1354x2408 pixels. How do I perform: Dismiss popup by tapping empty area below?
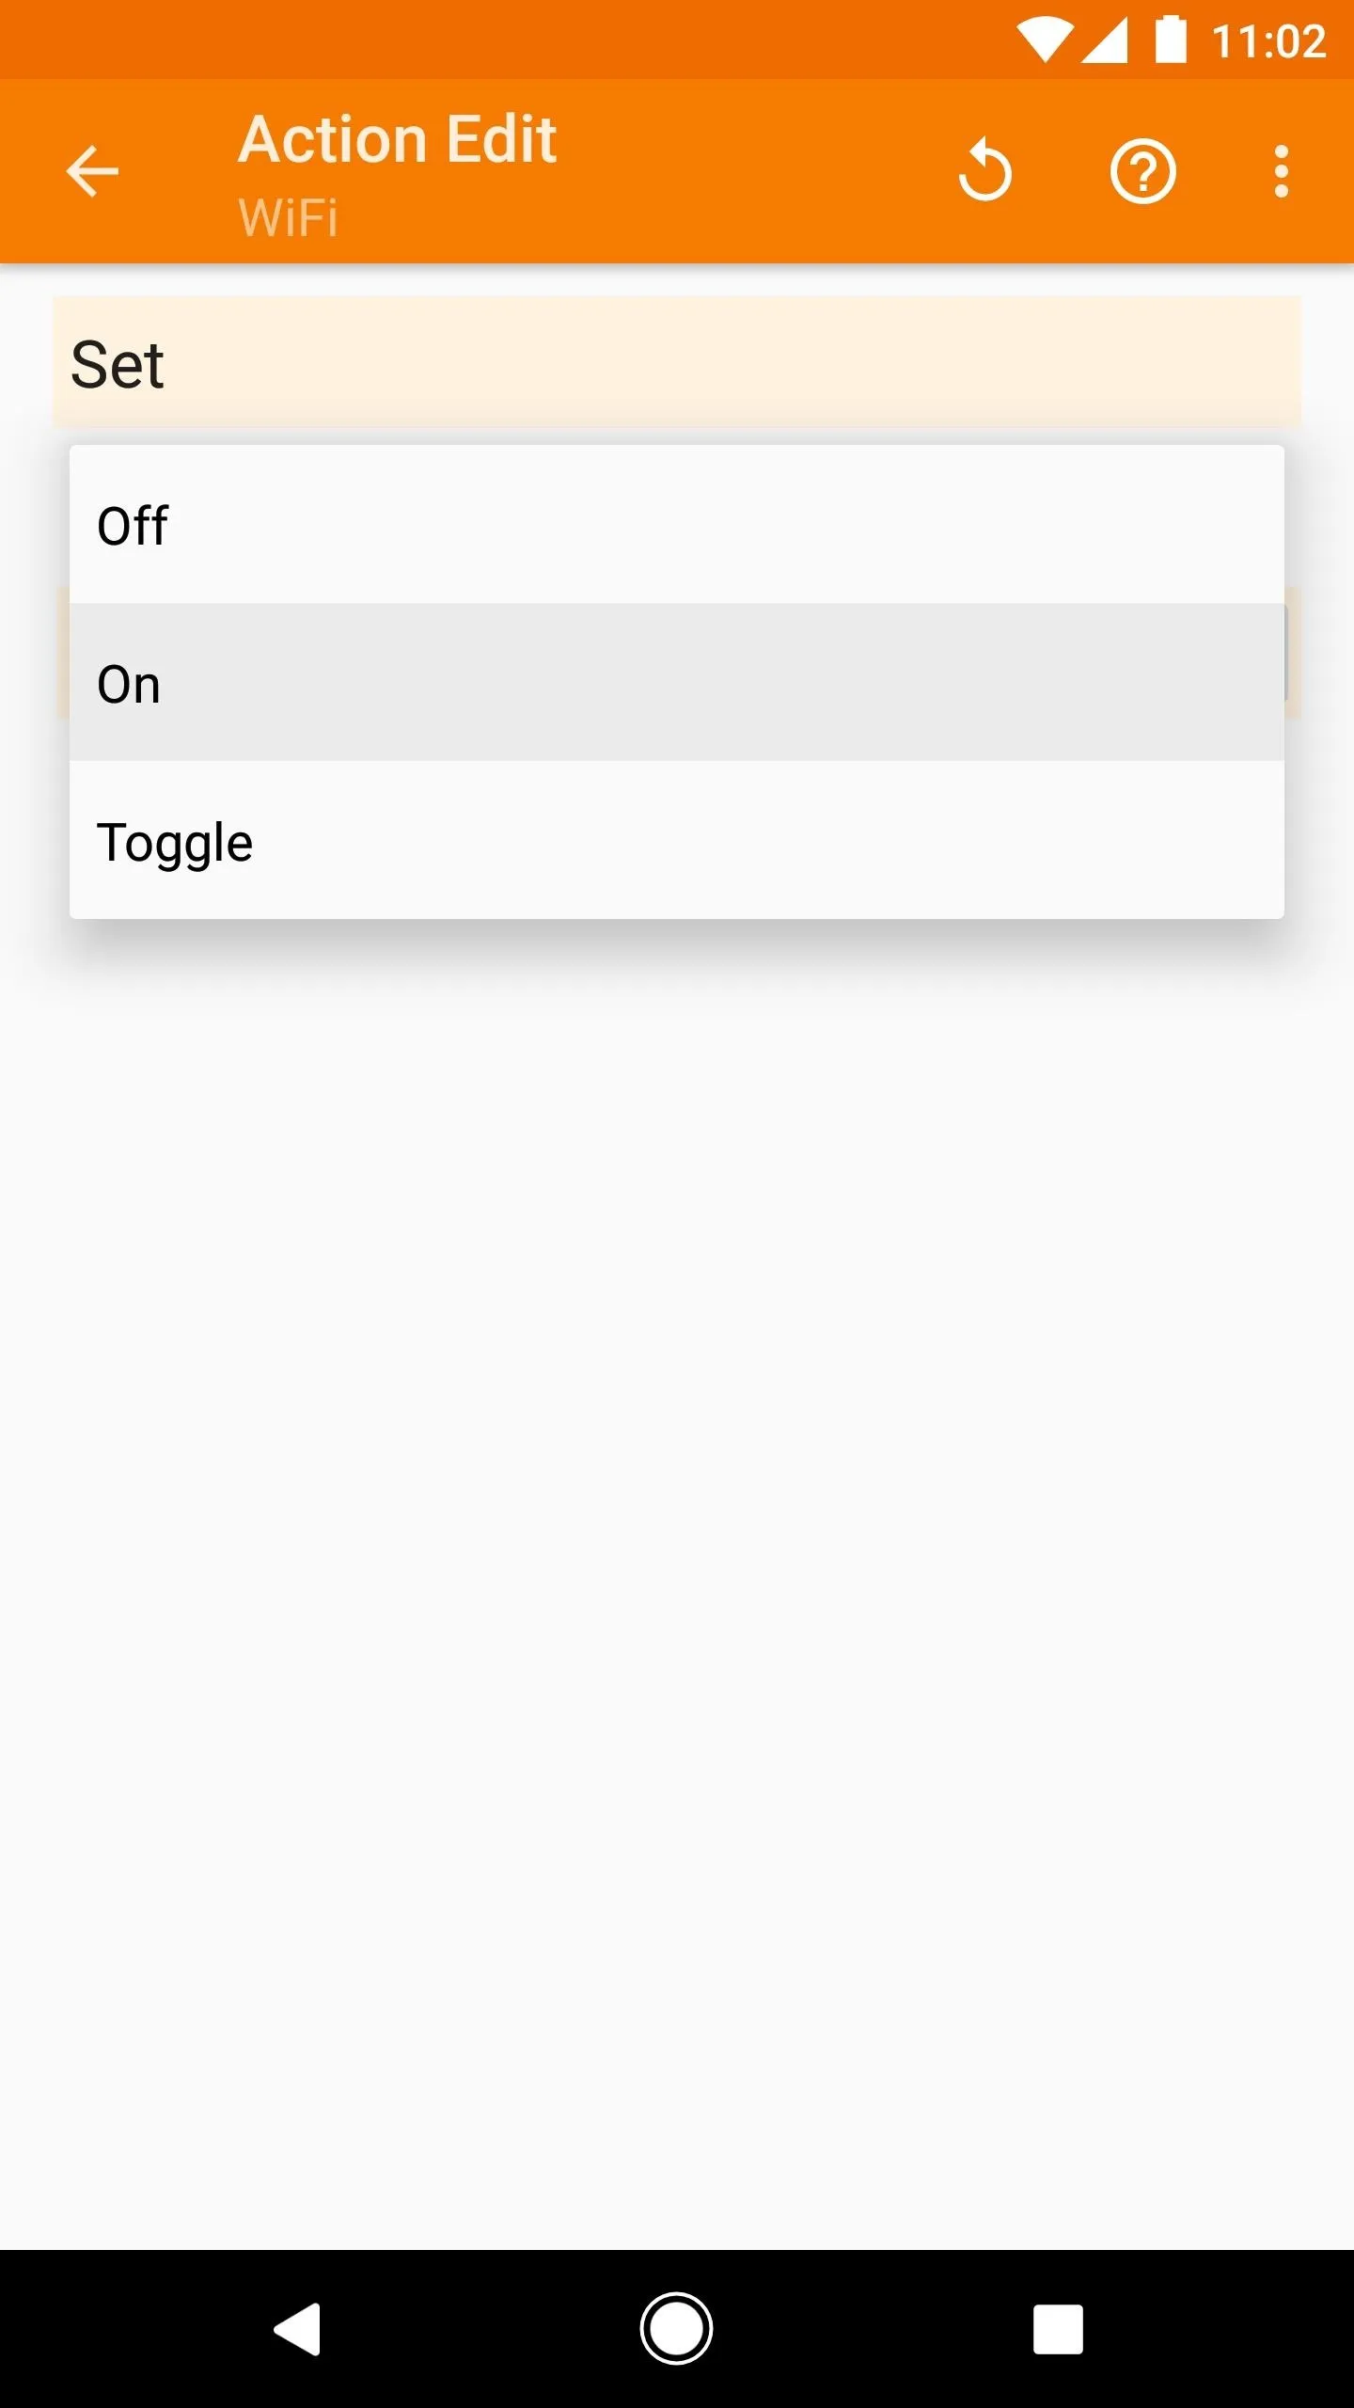click(677, 1599)
